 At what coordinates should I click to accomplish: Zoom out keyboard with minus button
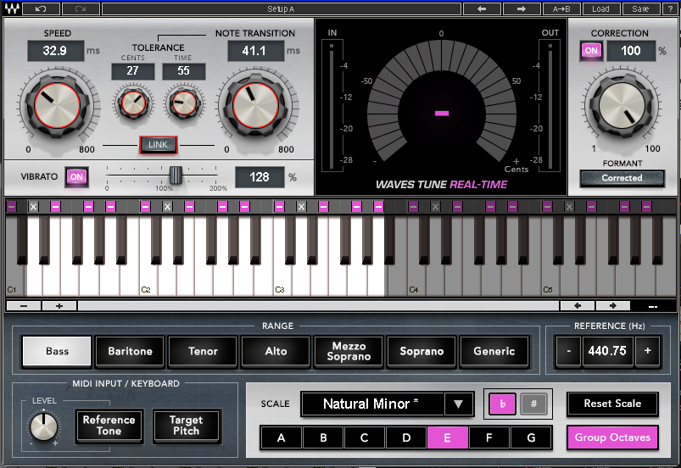(24, 306)
